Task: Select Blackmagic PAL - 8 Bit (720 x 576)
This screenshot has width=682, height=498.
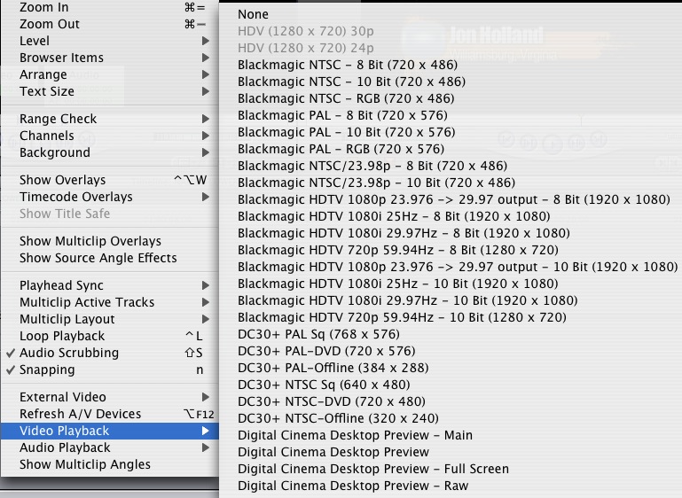Action: [x=451, y=115]
